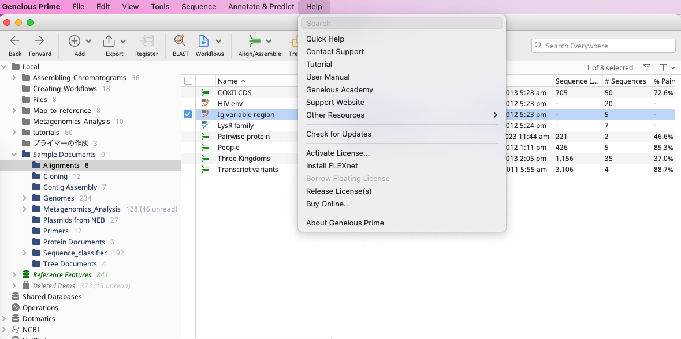The width and height of the screenshot is (681, 339).
Task: Toggle the select-all checkbox in table header
Action: [x=188, y=81]
